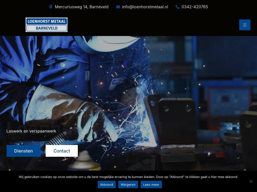Screen dimensions: 257x192
Task: Click the Loenhorst Metaal Barneveld logo
Action: [x=46, y=25]
